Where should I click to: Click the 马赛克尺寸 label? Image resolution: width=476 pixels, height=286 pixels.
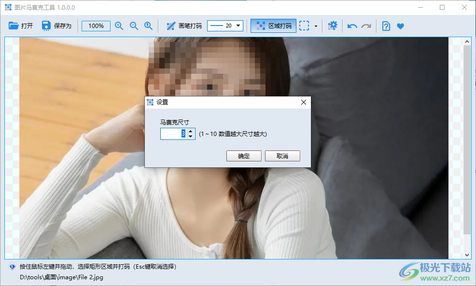(x=175, y=122)
